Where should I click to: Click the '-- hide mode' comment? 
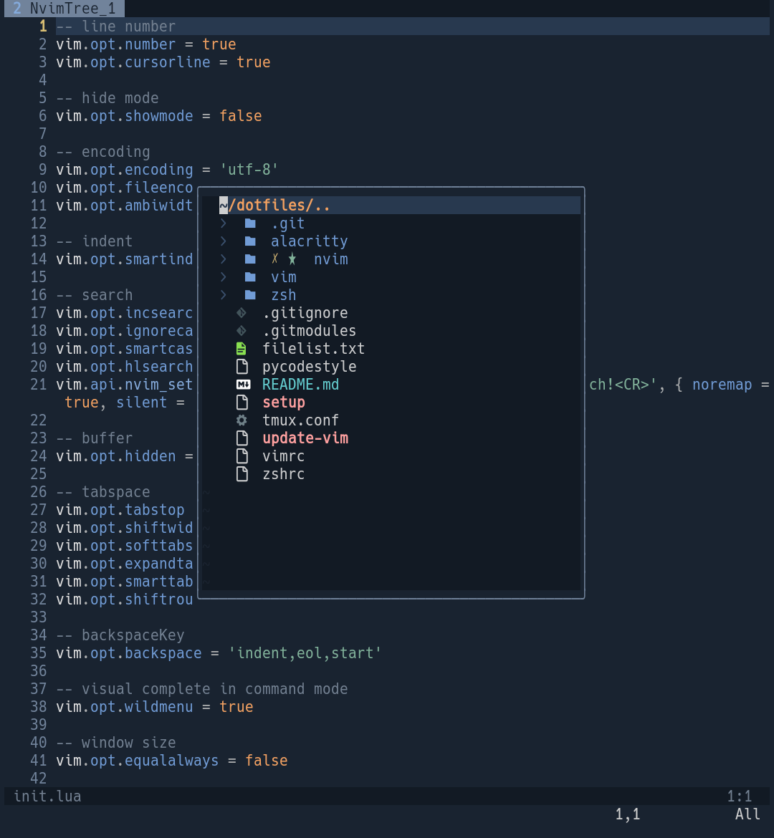[107, 98]
